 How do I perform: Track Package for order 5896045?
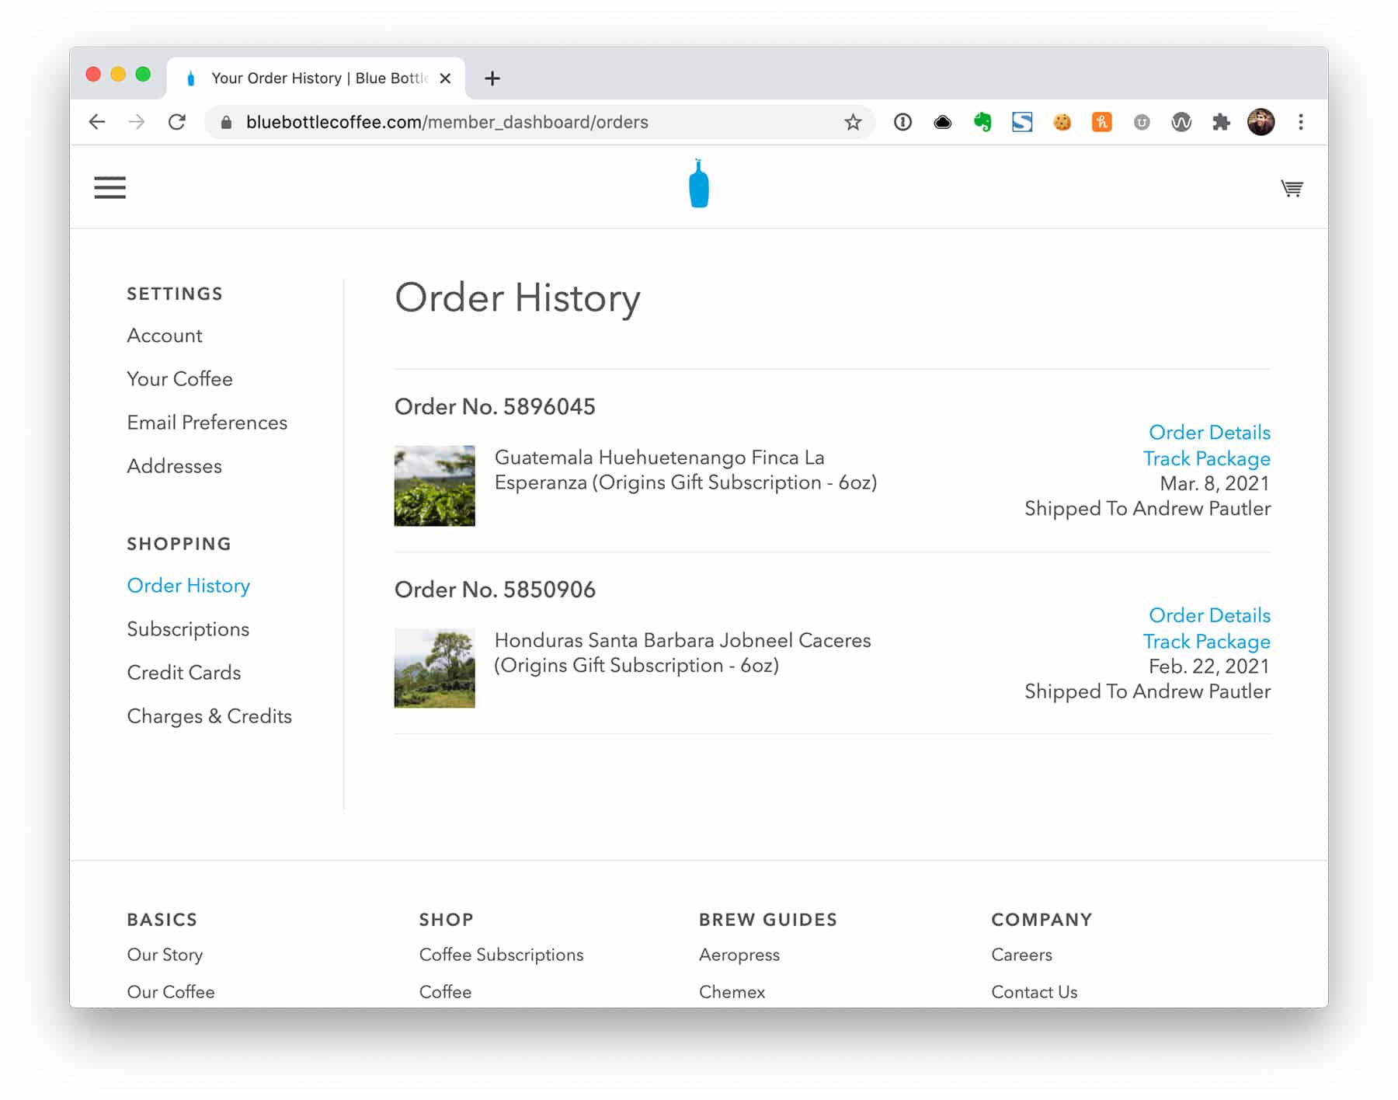point(1206,458)
